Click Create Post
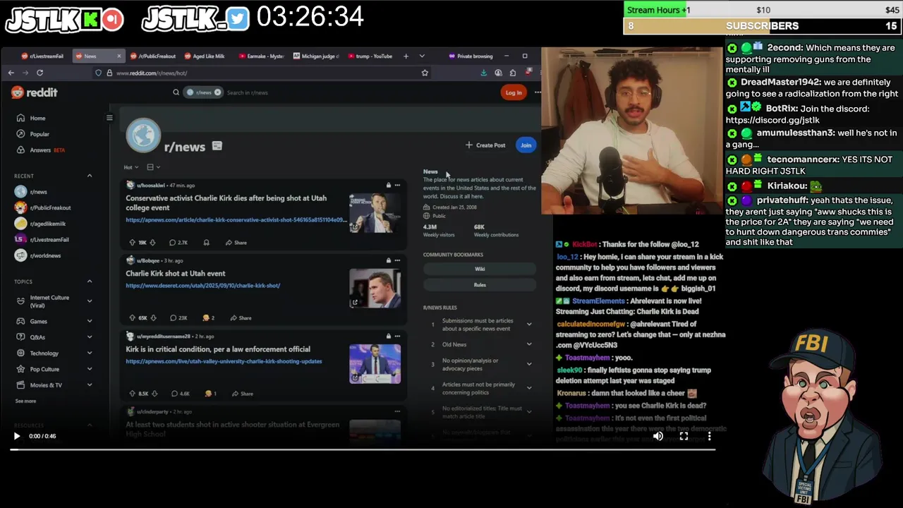The height and width of the screenshot is (508, 903). click(485, 145)
